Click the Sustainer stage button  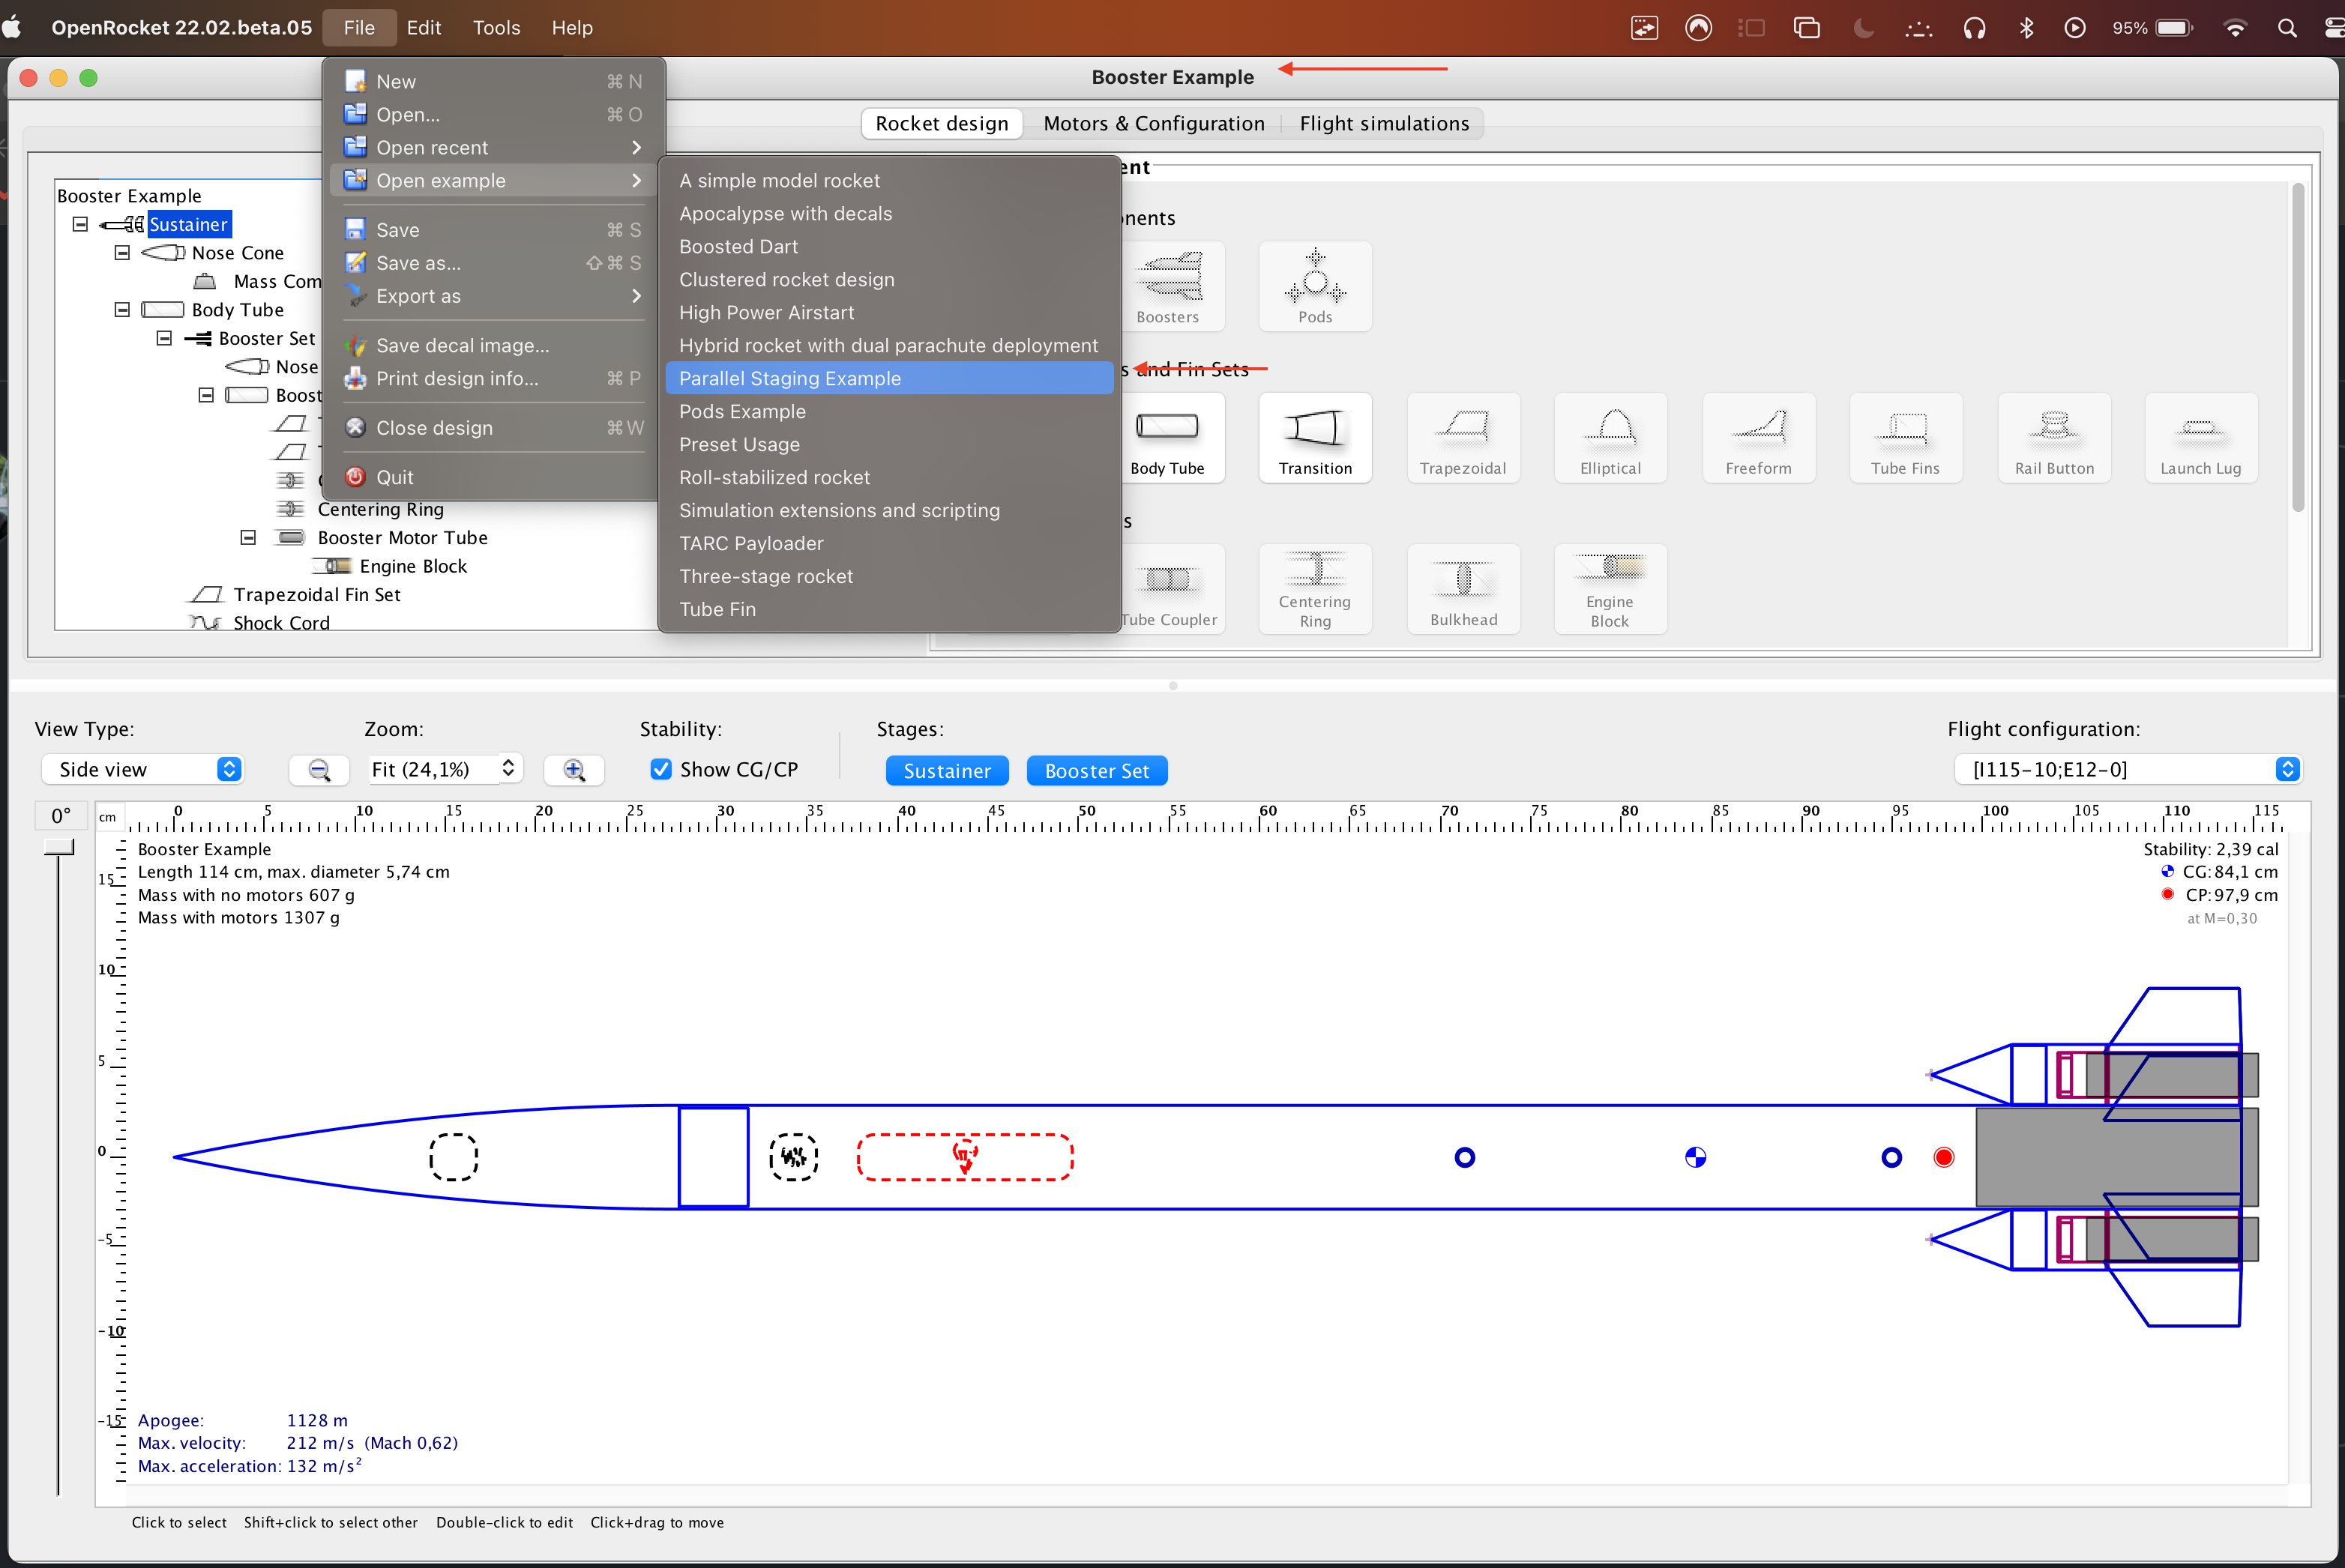tap(947, 770)
